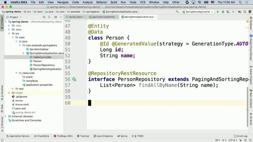Click cursor position 60:1 in status bar
253x142 pixels.
click(x=217, y=140)
